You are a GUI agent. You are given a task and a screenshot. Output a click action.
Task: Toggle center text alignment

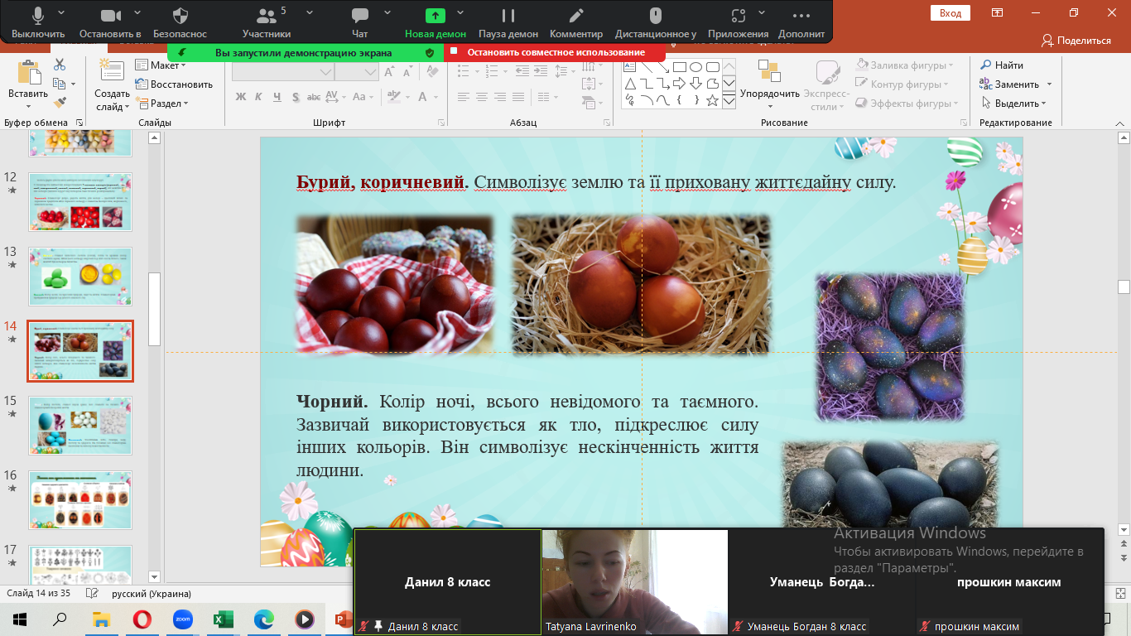[482, 97]
